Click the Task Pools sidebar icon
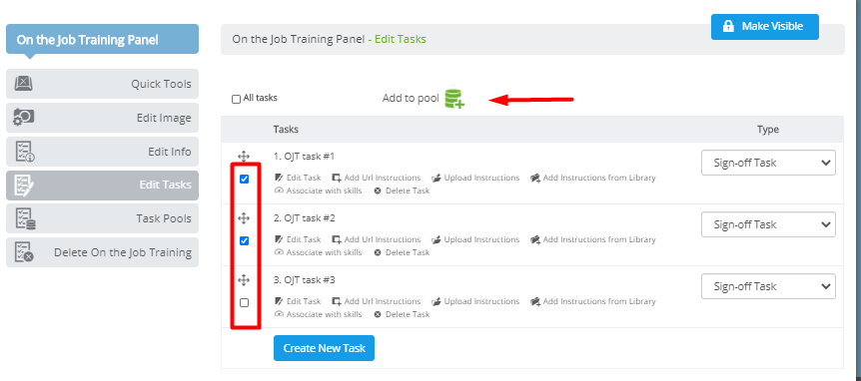This screenshot has width=861, height=381. tap(25, 218)
